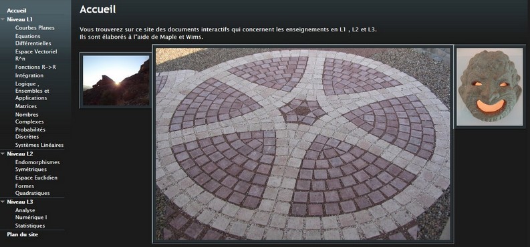This screenshot has width=530, height=247.
Task: Click the sunset rock thumbnail
Action: [x=116, y=80]
